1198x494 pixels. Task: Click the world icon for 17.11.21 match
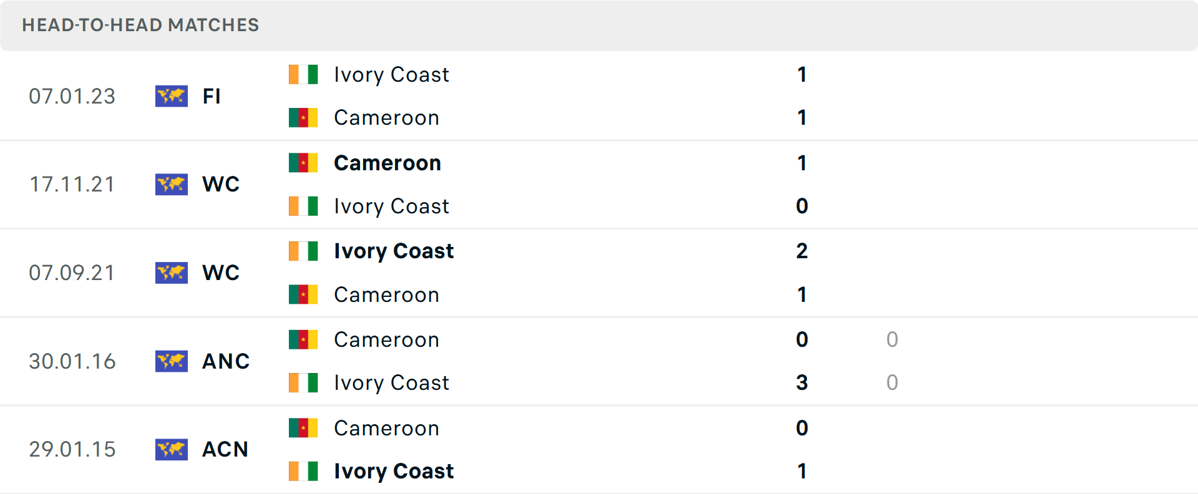pos(171,185)
